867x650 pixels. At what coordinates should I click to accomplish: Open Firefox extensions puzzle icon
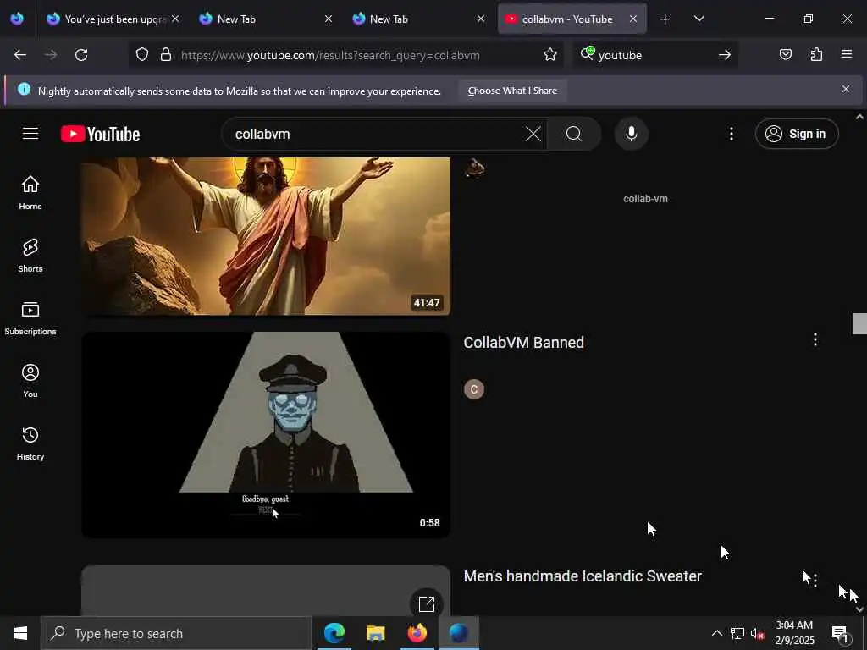[816, 55]
